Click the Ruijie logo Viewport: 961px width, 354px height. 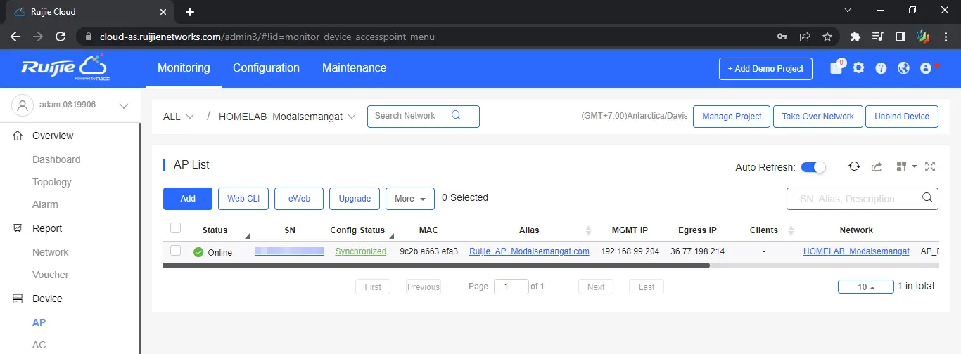pyautogui.click(x=64, y=67)
